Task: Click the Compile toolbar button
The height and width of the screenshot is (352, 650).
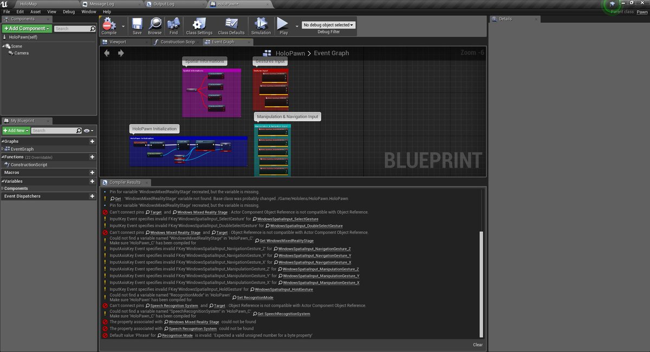Action: click(109, 25)
